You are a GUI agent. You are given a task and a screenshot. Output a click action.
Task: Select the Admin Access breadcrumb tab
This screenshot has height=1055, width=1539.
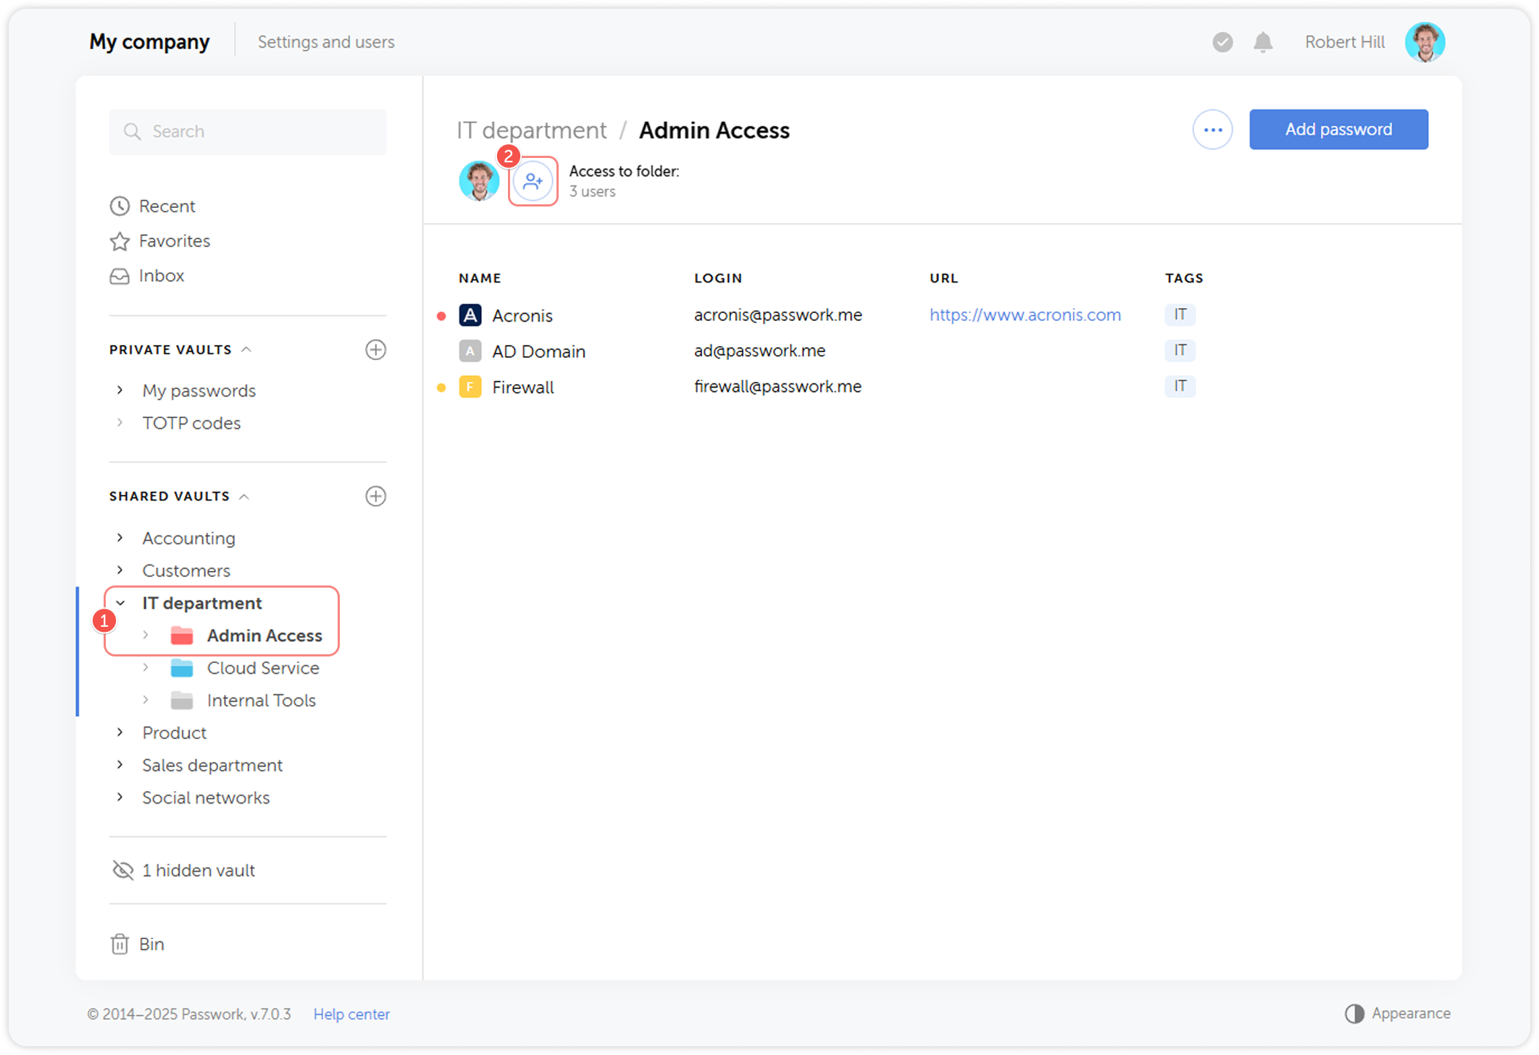[x=714, y=130]
